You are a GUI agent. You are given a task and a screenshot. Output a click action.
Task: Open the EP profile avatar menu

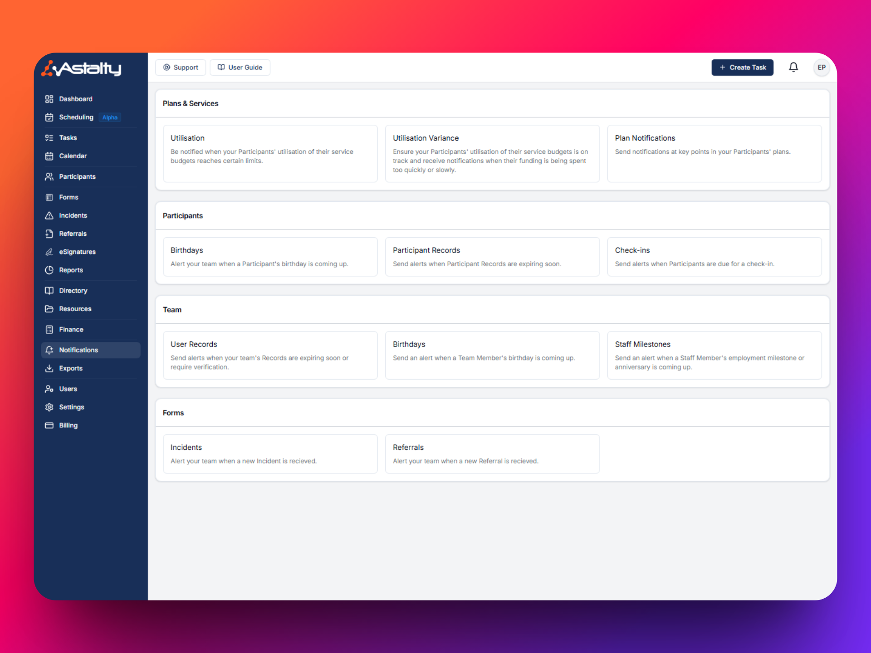coord(821,67)
